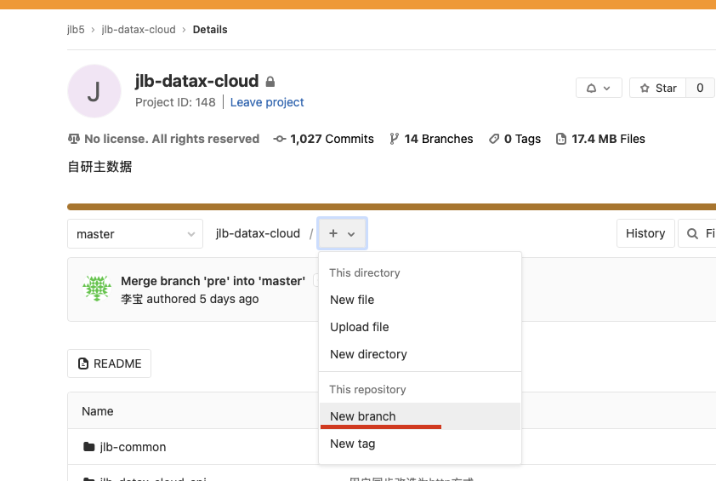Viewport: 716px width, 481px height.
Task: Open the README button
Action: point(110,364)
